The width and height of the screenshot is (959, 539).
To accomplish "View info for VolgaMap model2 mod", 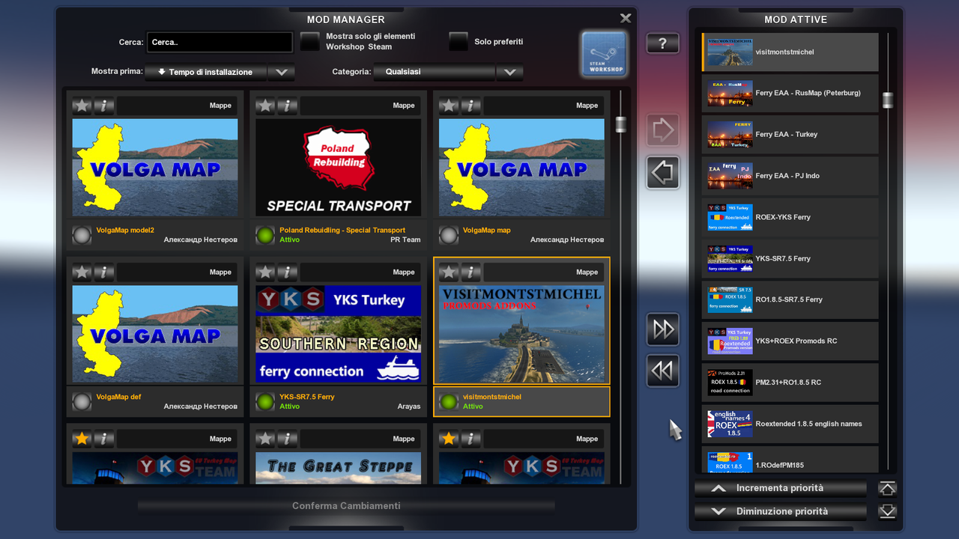I will (103, 106).
